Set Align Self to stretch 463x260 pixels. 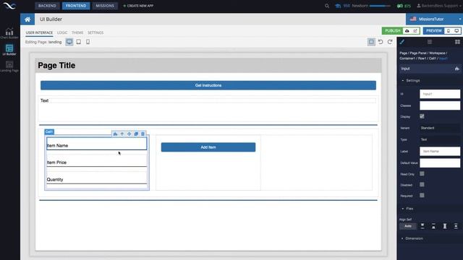[445, 226]
